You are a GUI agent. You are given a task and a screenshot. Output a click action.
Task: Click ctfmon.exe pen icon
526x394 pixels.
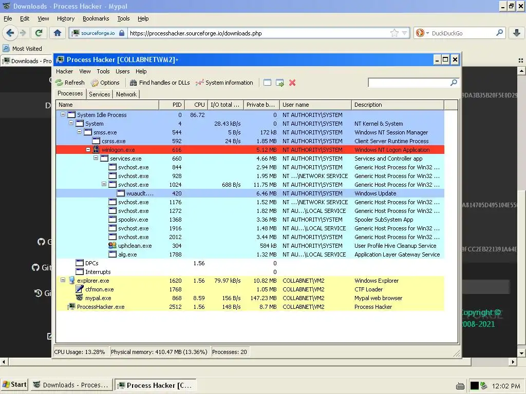80,289
